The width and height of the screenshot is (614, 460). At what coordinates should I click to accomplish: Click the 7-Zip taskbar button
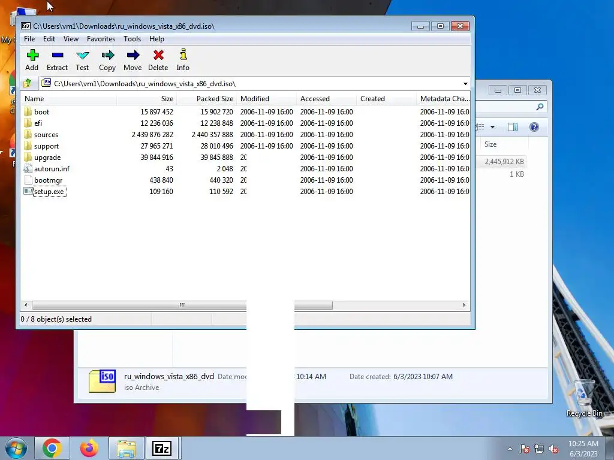162,448
